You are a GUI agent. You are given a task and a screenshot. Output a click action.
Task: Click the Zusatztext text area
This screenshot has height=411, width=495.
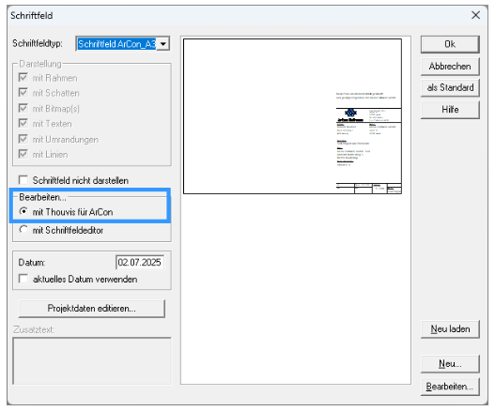pyautogui.click(x=92, y=361)
